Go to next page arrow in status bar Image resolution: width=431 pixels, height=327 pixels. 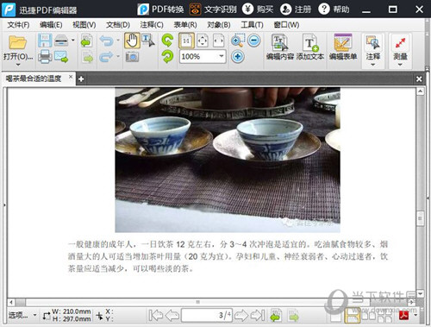(x=241, y=316)
